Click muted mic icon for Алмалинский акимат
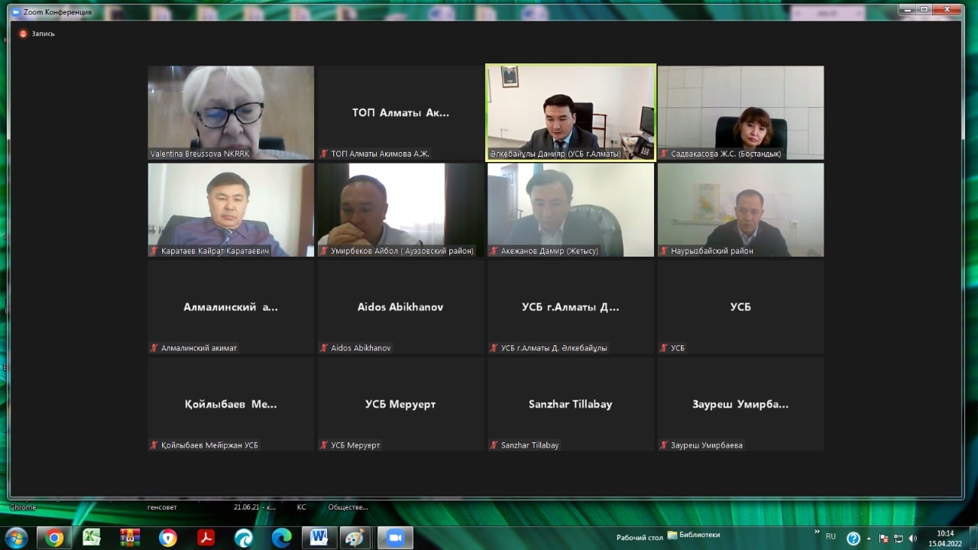 coord(154,348)
